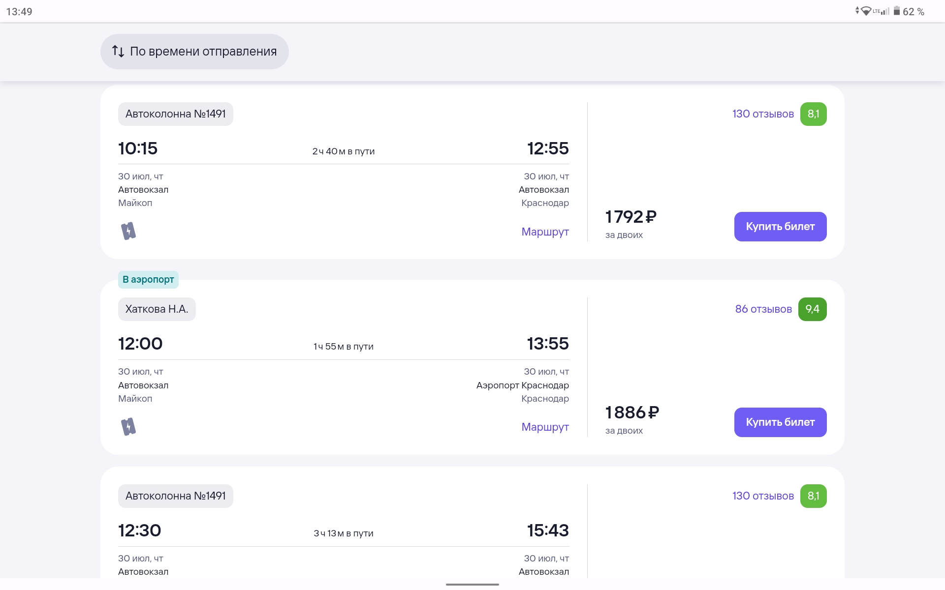
Task: Tap the 8,1 rating badge of 12:30 trip
Action: 813,496
